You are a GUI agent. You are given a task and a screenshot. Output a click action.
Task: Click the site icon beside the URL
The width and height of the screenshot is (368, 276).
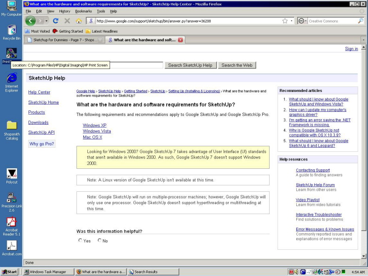(x=91, y=21)
